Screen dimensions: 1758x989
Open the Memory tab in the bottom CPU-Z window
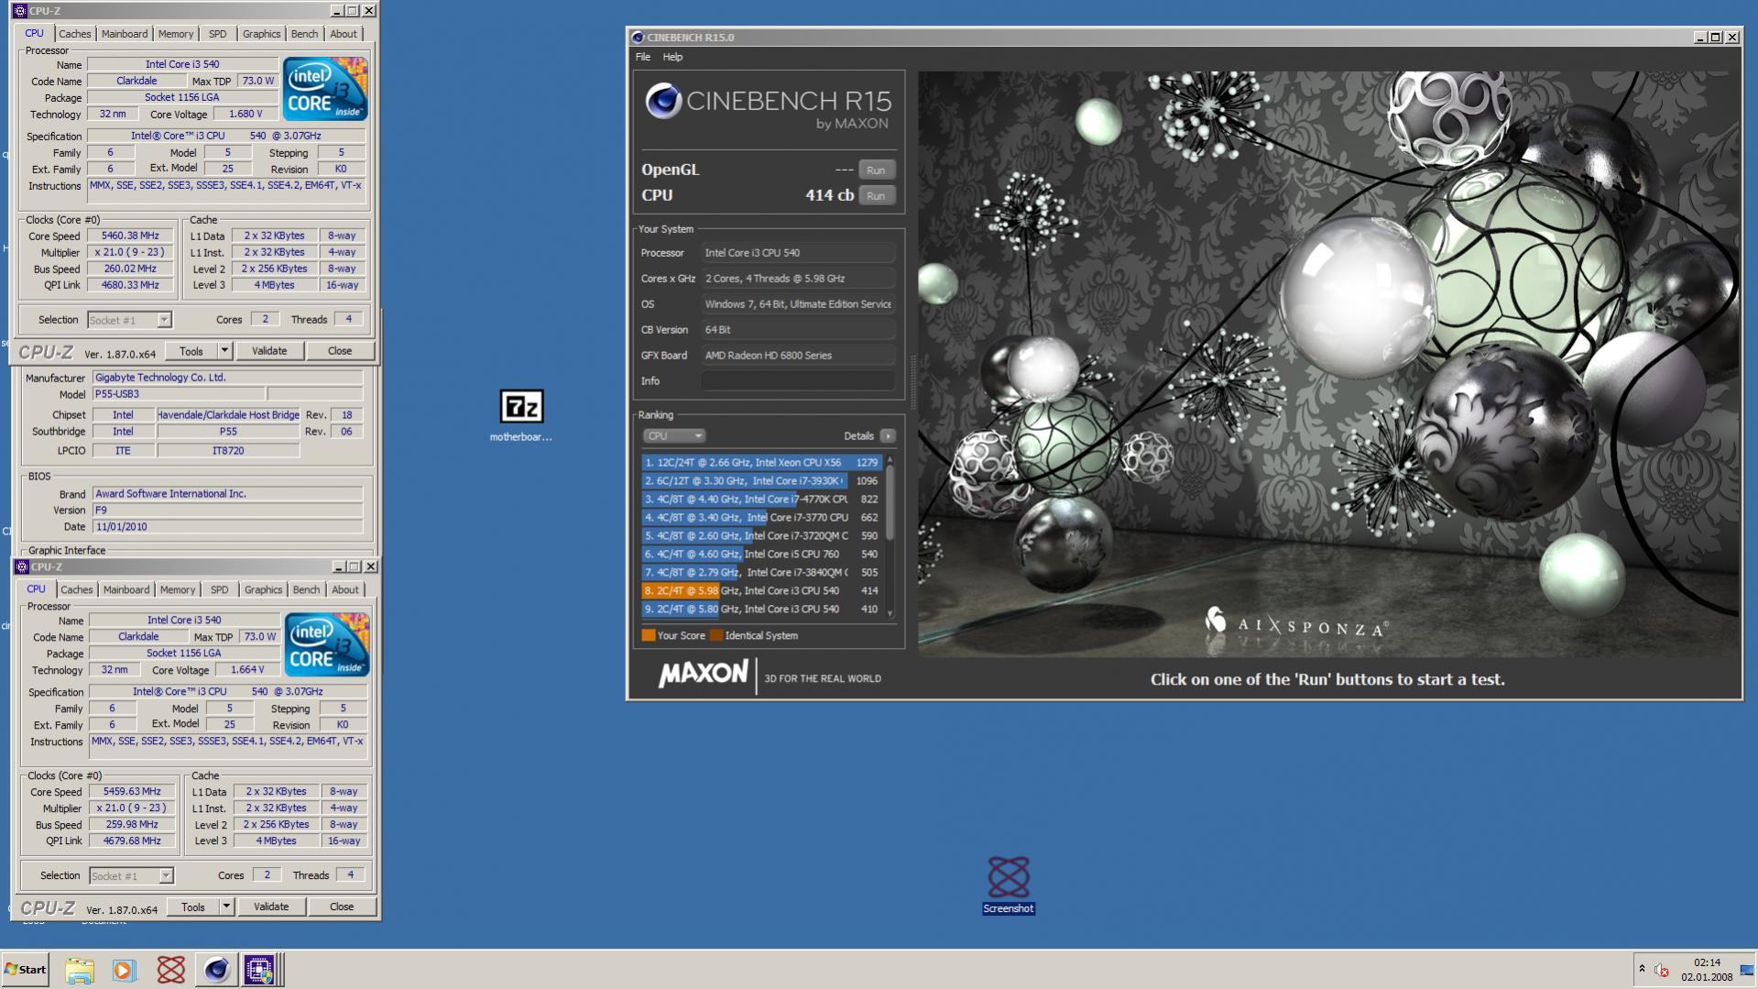[178, 589]
